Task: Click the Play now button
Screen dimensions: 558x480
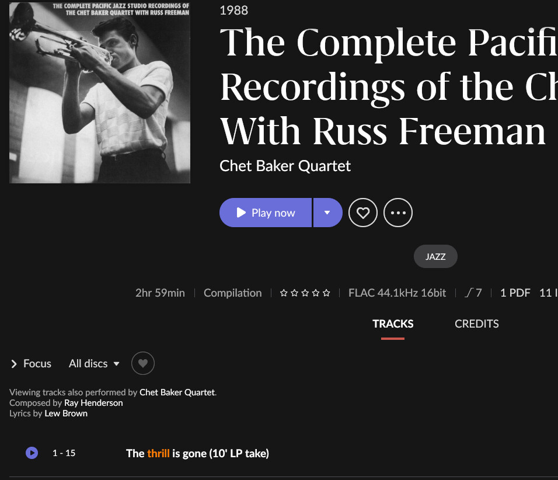Action: click(x=266, y=213)
